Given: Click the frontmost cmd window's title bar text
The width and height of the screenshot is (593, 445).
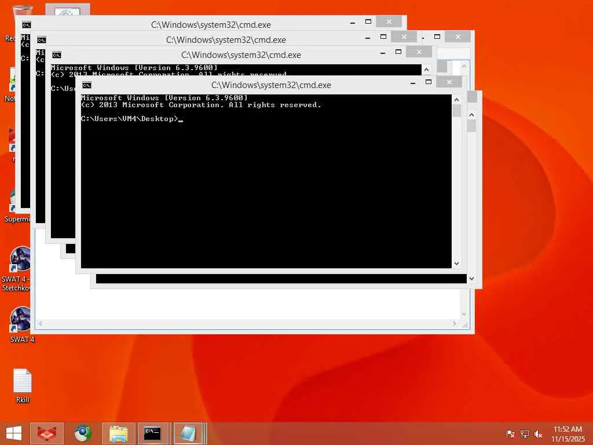Looking at the screenshot, I should [x=271, y=85].
